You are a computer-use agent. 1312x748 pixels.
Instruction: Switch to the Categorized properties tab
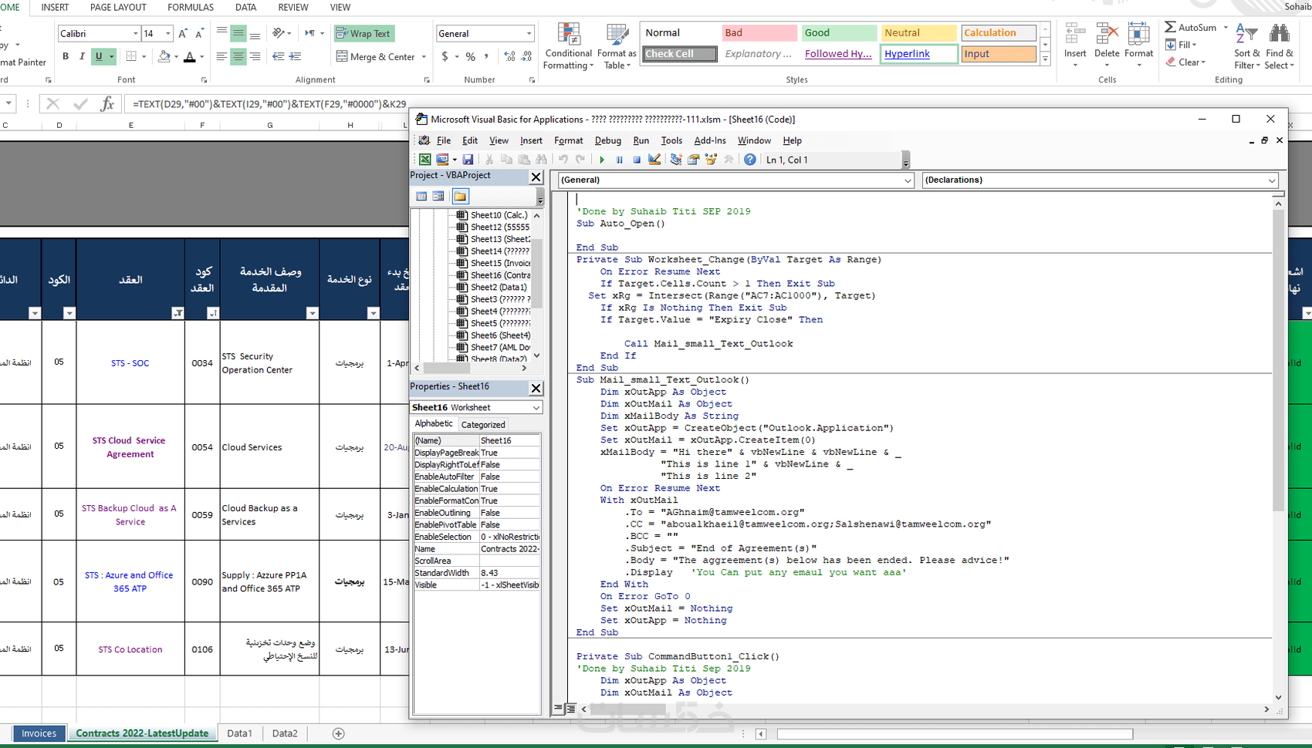tap(483, 425)
